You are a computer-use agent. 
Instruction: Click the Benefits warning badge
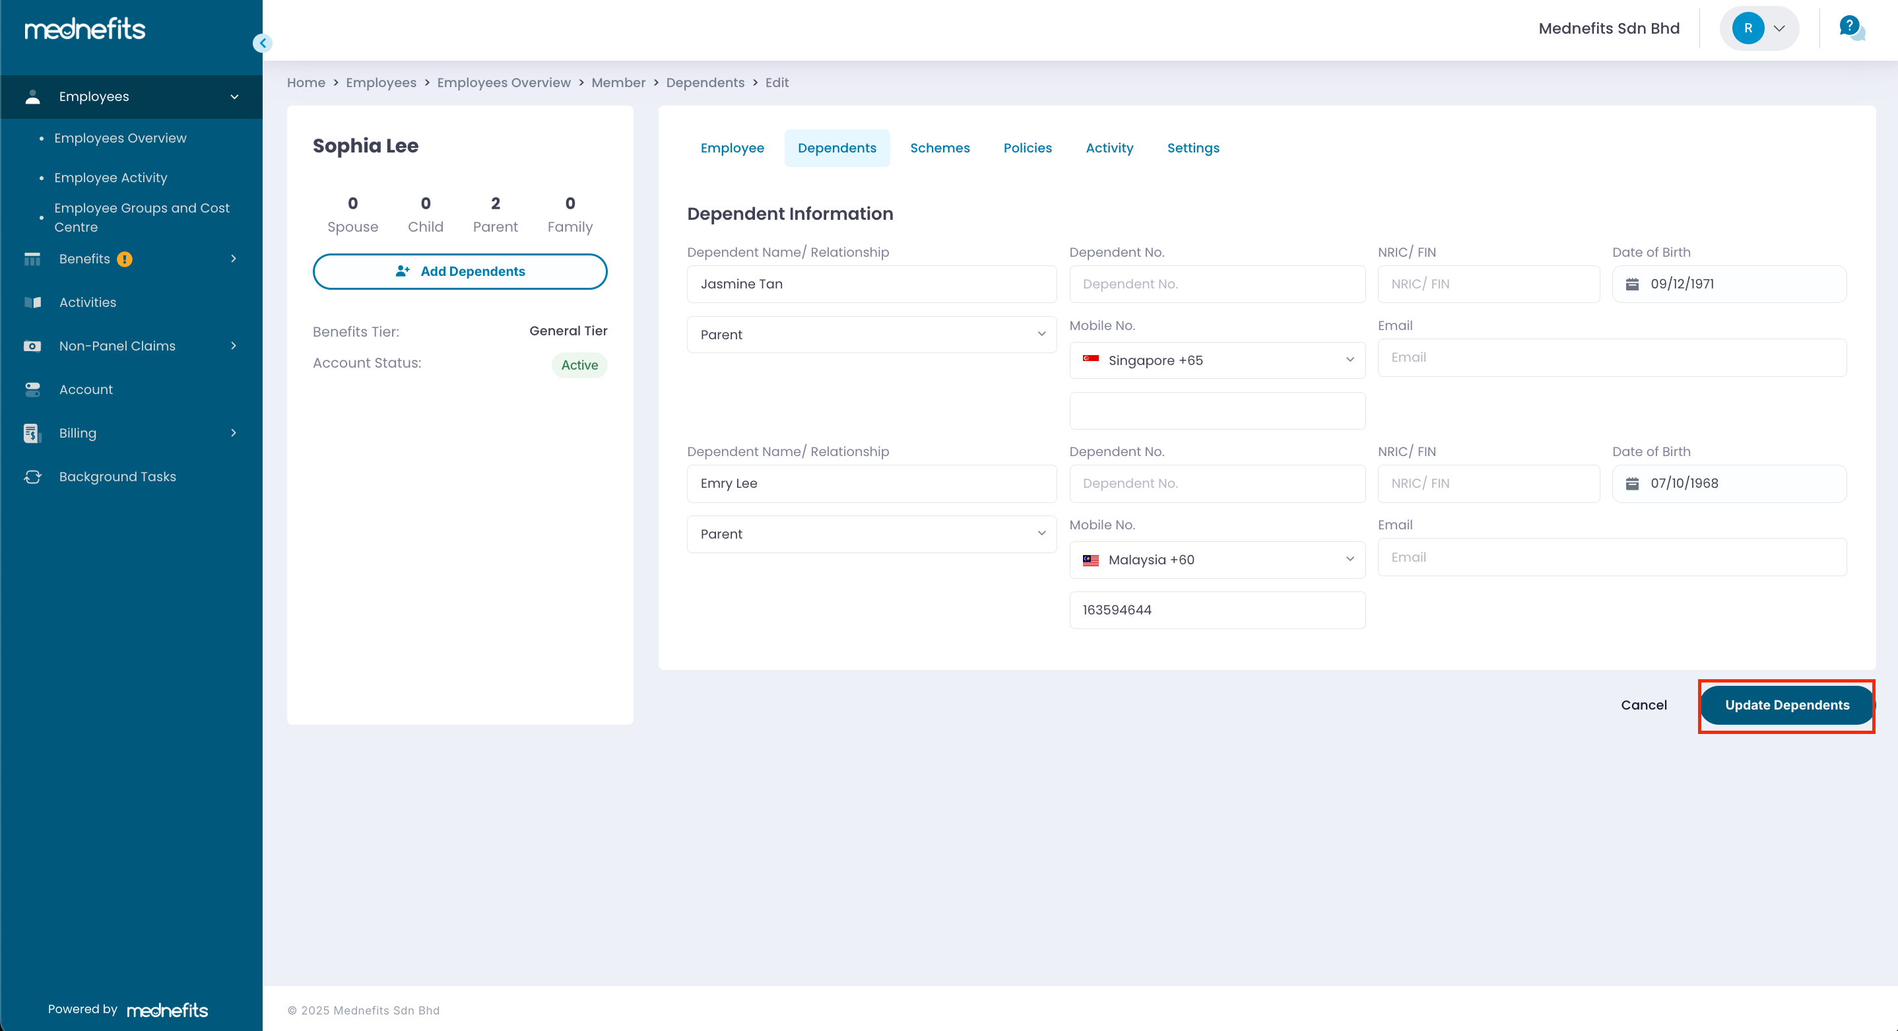(125, 259)
